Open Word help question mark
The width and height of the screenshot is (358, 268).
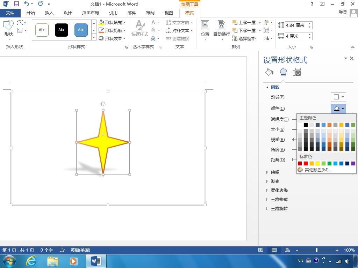click(x=312, y=4)
